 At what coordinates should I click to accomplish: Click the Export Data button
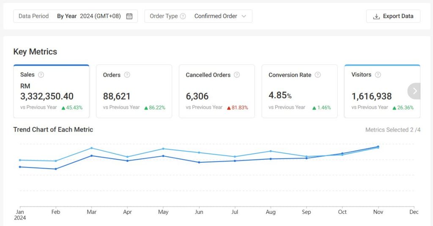tap(393, 16)
